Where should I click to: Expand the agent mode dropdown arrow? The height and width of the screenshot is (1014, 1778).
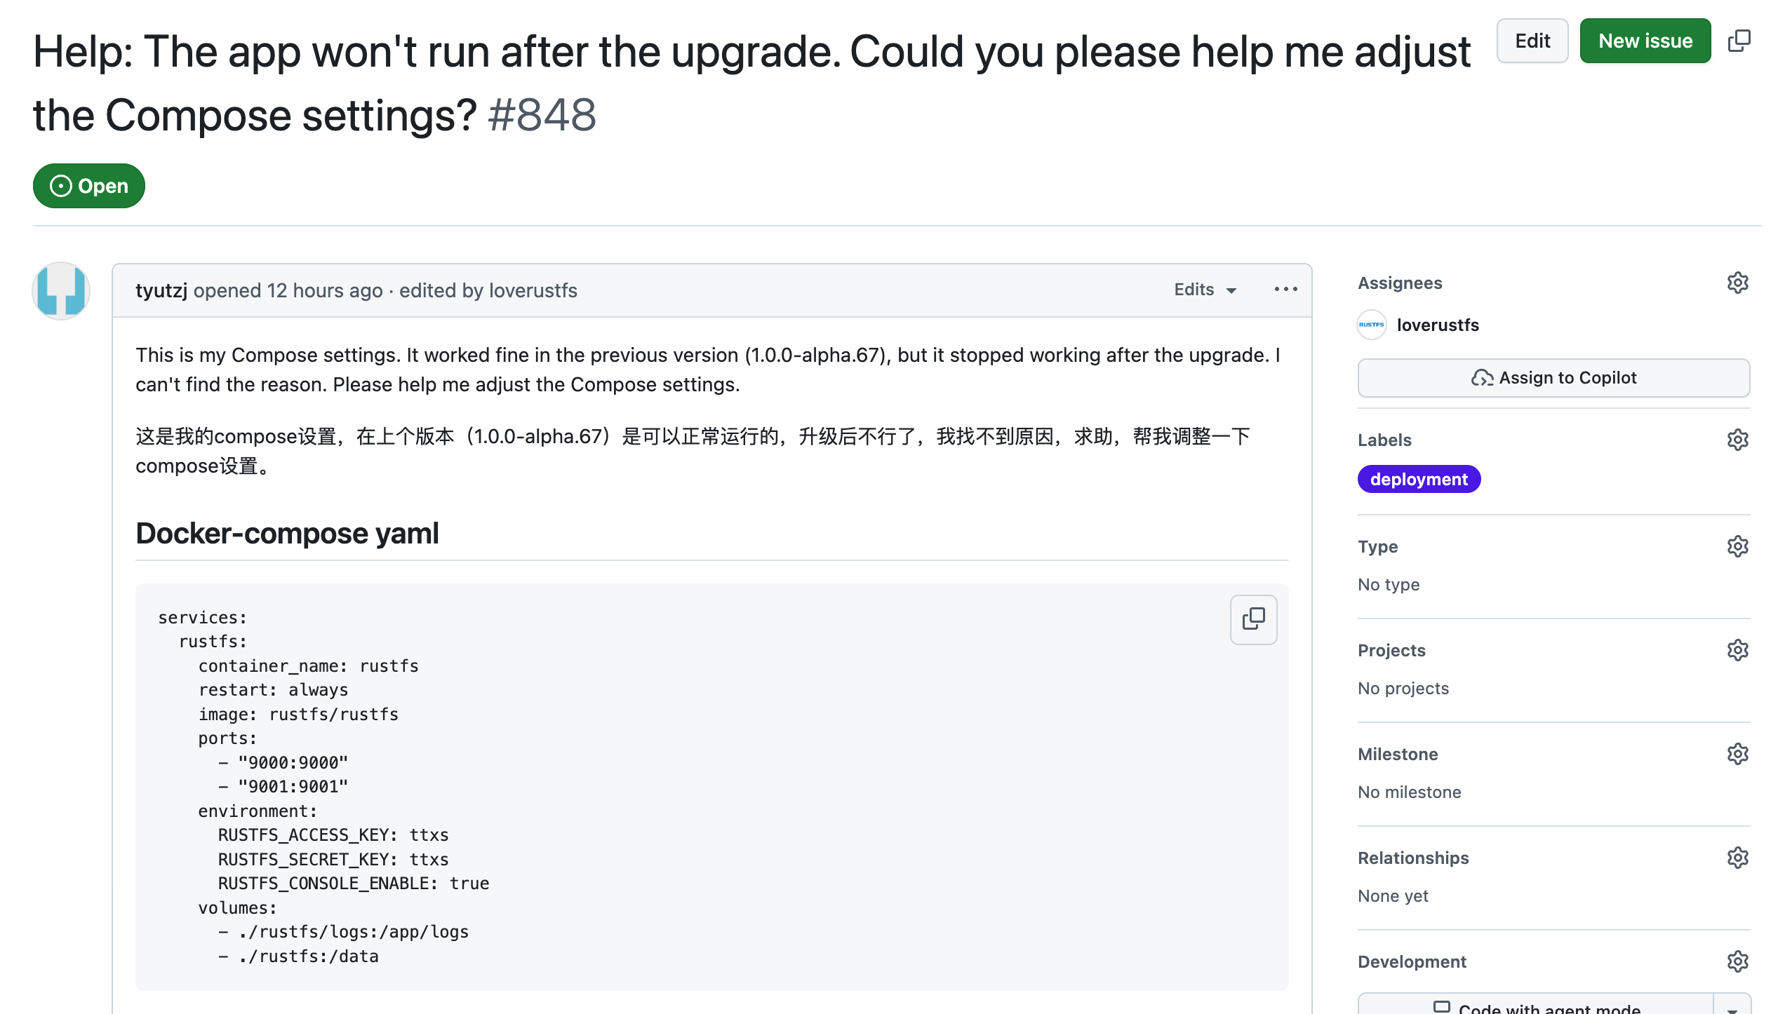1732,1008
